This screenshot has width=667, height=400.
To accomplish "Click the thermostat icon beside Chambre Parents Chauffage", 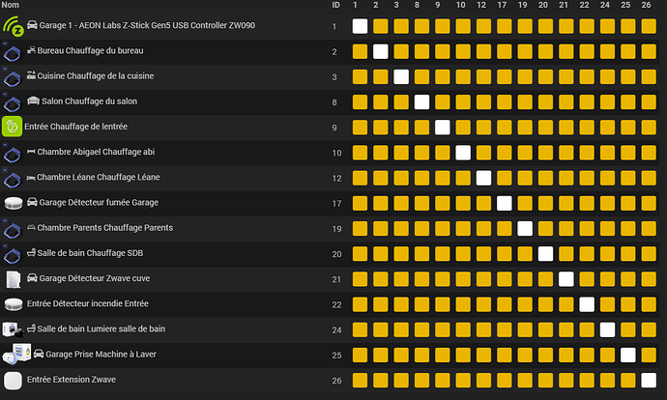I will coord(13,228).
